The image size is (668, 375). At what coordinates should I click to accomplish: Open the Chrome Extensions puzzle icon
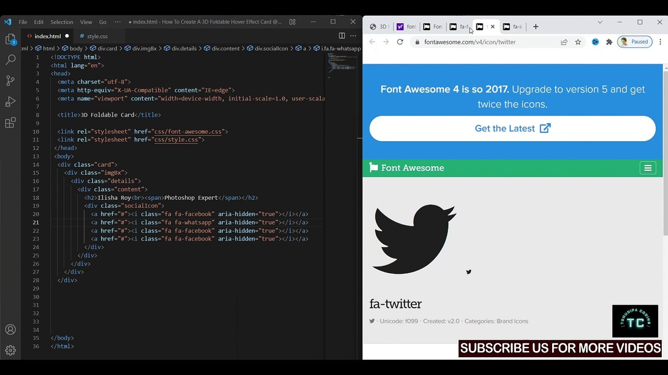click(x=609, y=42)
